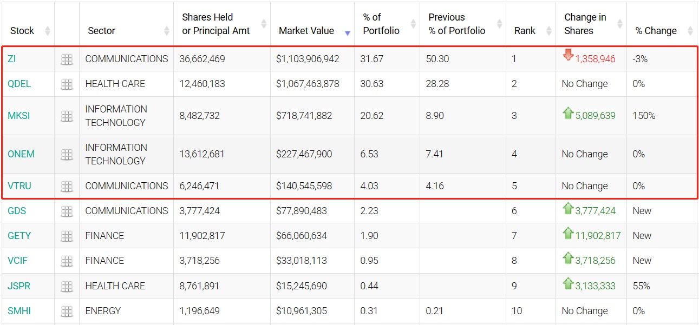Open the table icon beside GETY
The height and width of the screenshot is (325, 699).
tap(67, 236)
